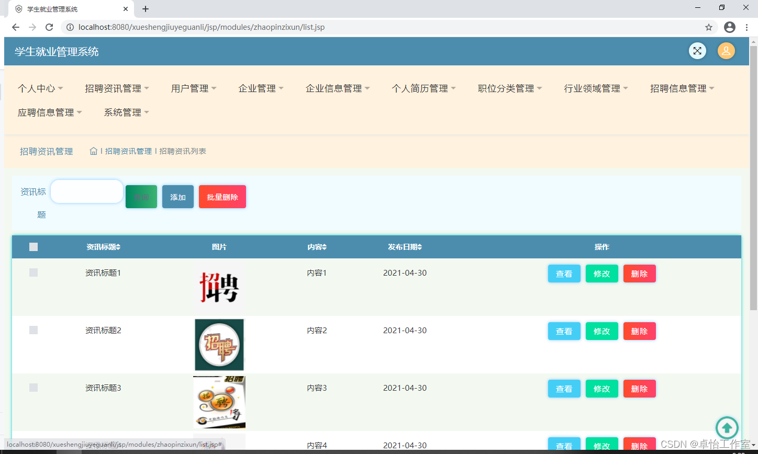The image size is (758, 454).
Task: Click 招聘资讯管理 breadcrumb link
Action: click(x=128, y=151)
